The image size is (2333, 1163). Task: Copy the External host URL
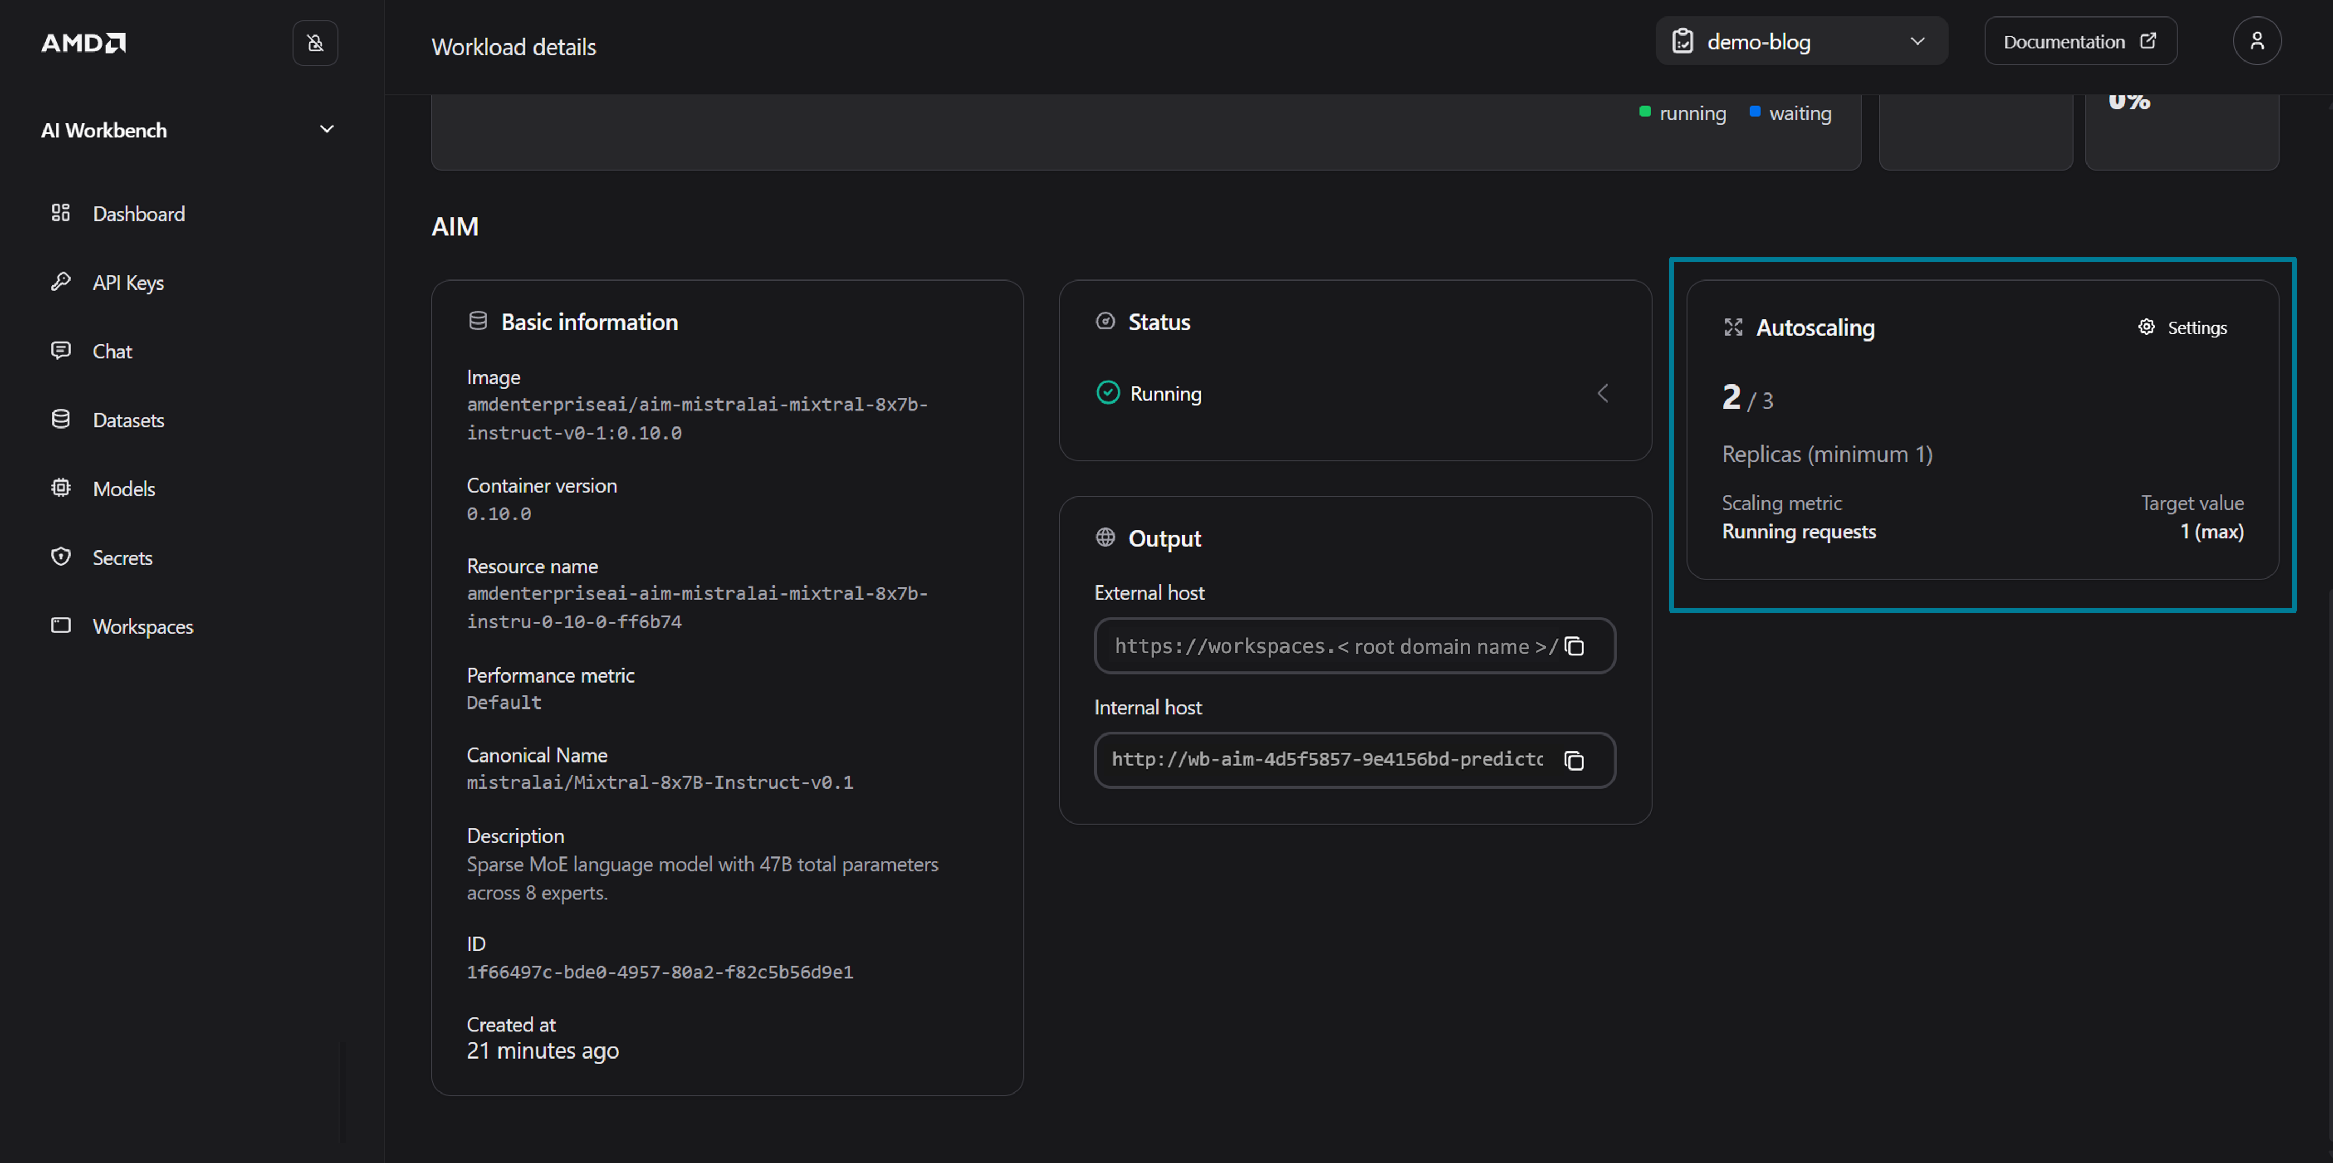click(1575, 646)
